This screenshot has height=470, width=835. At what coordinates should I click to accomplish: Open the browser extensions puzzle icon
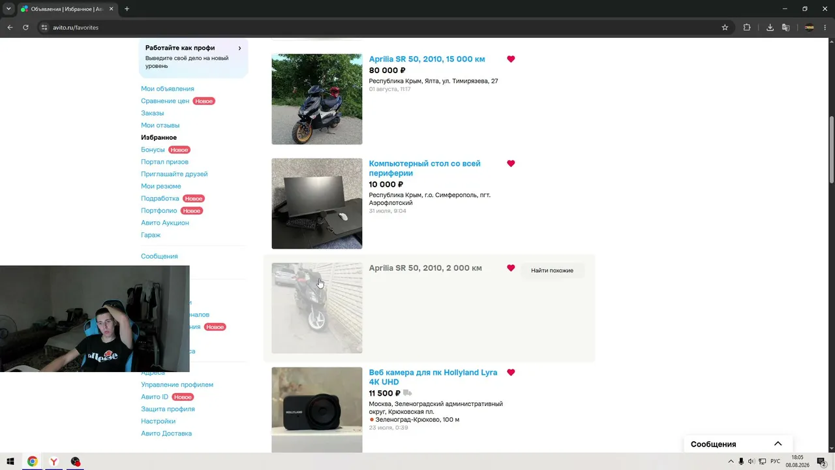click(x=747, y=27)
